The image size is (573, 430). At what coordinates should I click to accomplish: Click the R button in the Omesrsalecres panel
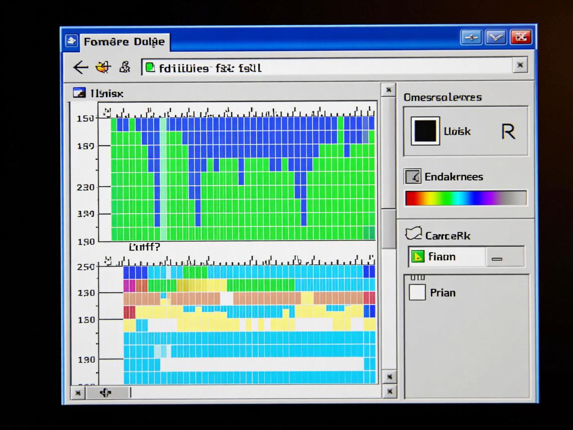pyautogui.click(x=509, y=131)
